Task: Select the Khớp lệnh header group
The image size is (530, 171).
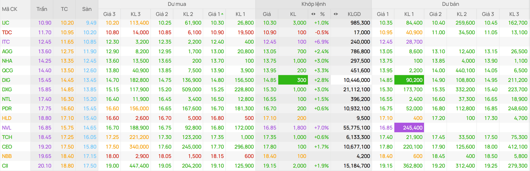Action: tap(313, 4)
